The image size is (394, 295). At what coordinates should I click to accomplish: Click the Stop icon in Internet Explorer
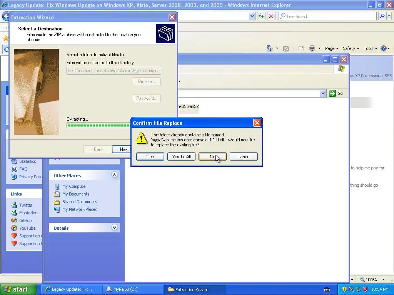coord(271,16)
